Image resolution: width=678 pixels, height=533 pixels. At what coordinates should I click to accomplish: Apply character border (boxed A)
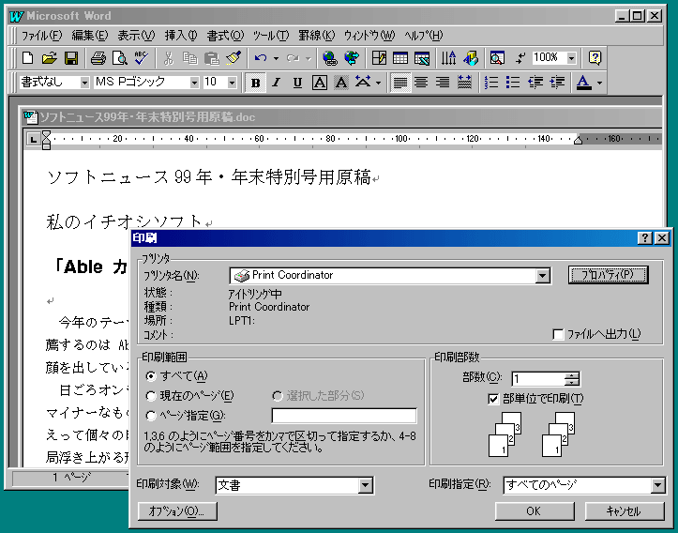coord(320,83)
